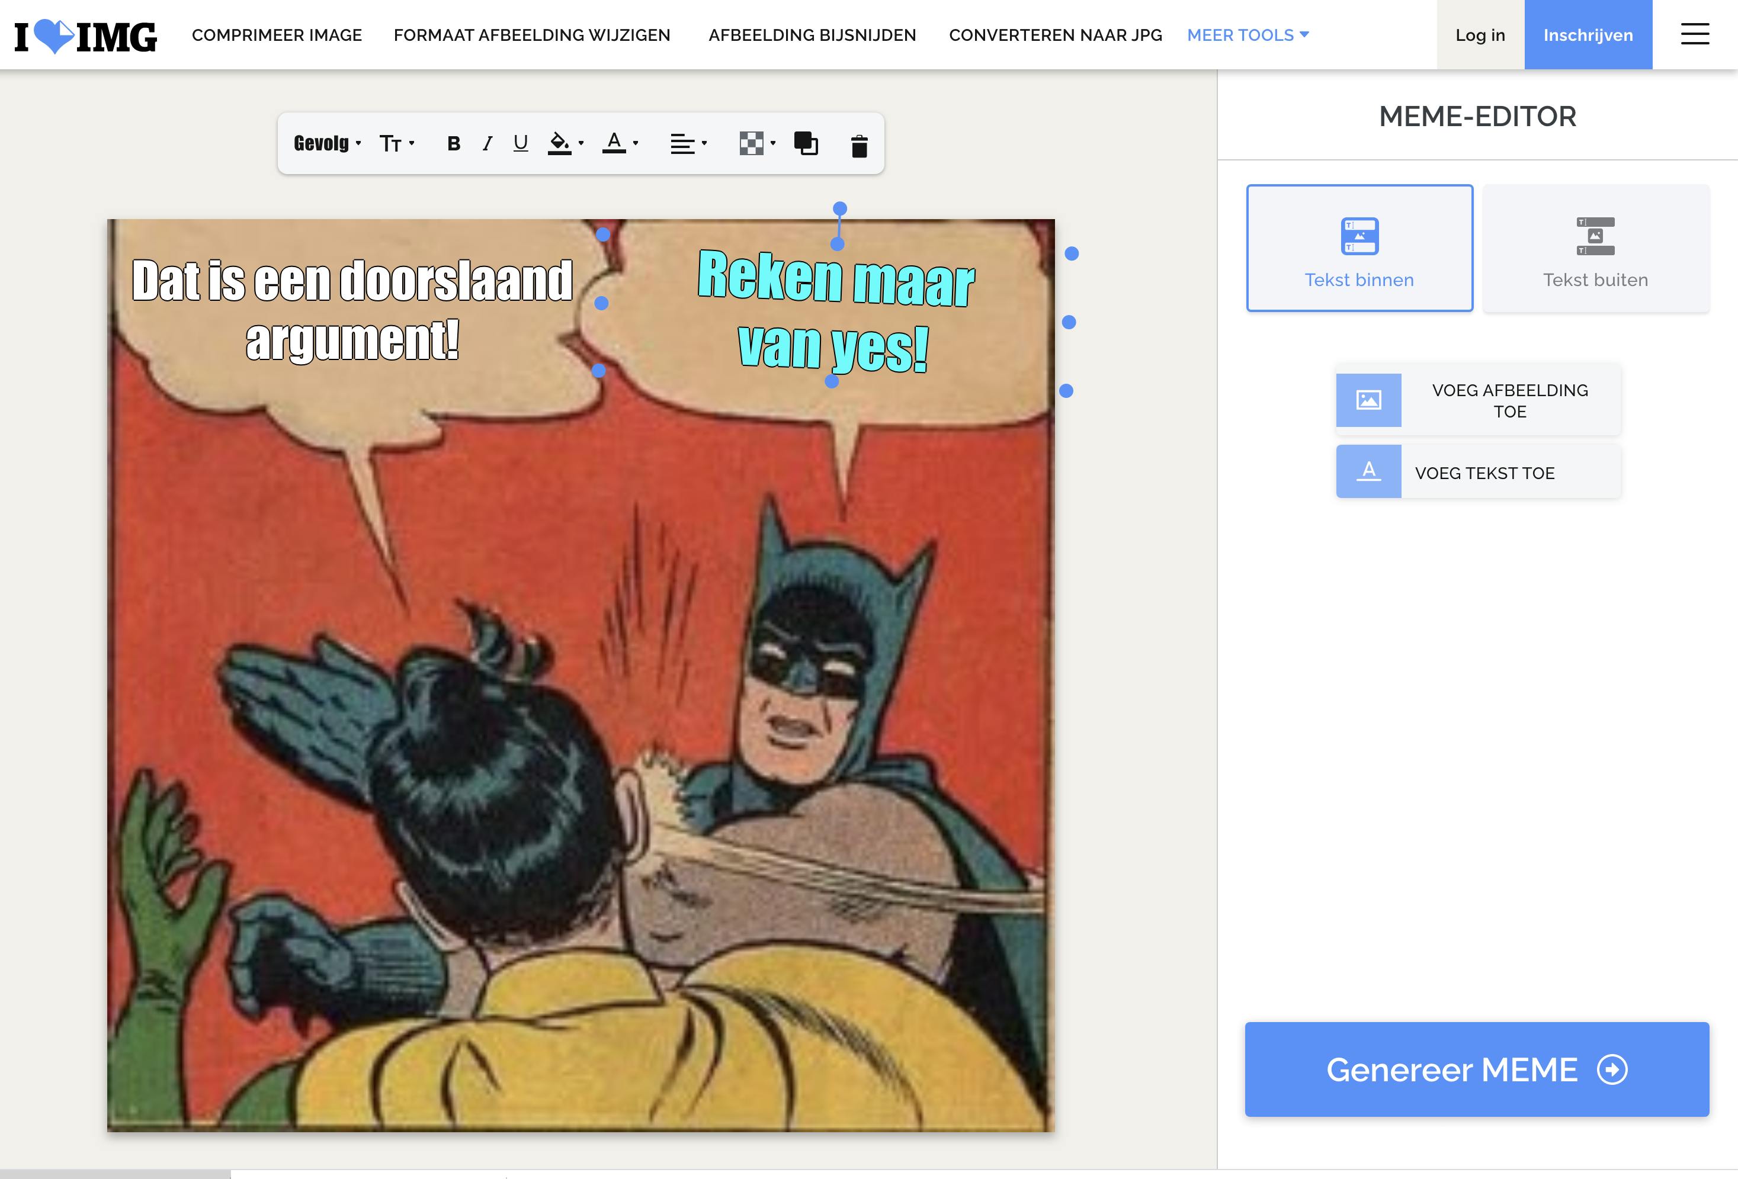Screen dimensions: 1738x1179
Task: Expand the Meer Tools menu
Action: tap(1248, 35)
